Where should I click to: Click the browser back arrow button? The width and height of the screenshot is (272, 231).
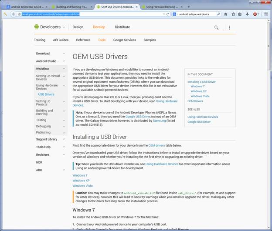pos(14,14)
